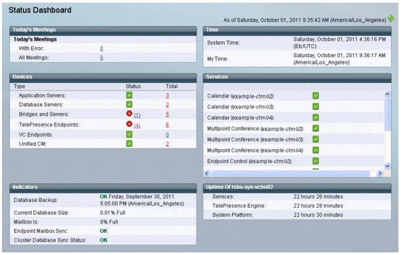Viewport: 401px width, 255px height.
Task: Open Application Servers total count link
Action: pyautogui.click(x=167, y=96)
